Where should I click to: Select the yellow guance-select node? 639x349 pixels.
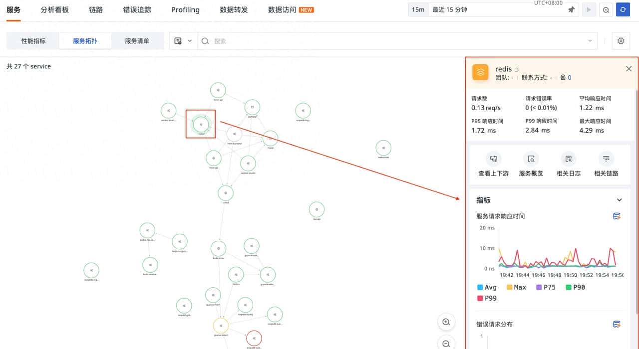click(221, 326)
